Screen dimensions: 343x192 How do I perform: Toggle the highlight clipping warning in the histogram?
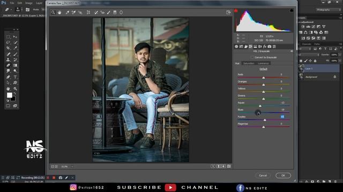point(292,11)
